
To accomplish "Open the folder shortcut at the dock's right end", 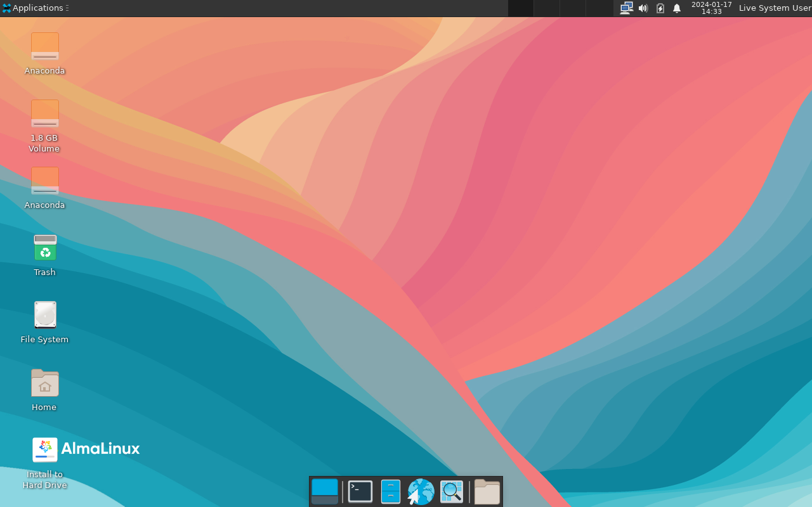I will pos(487,491).
